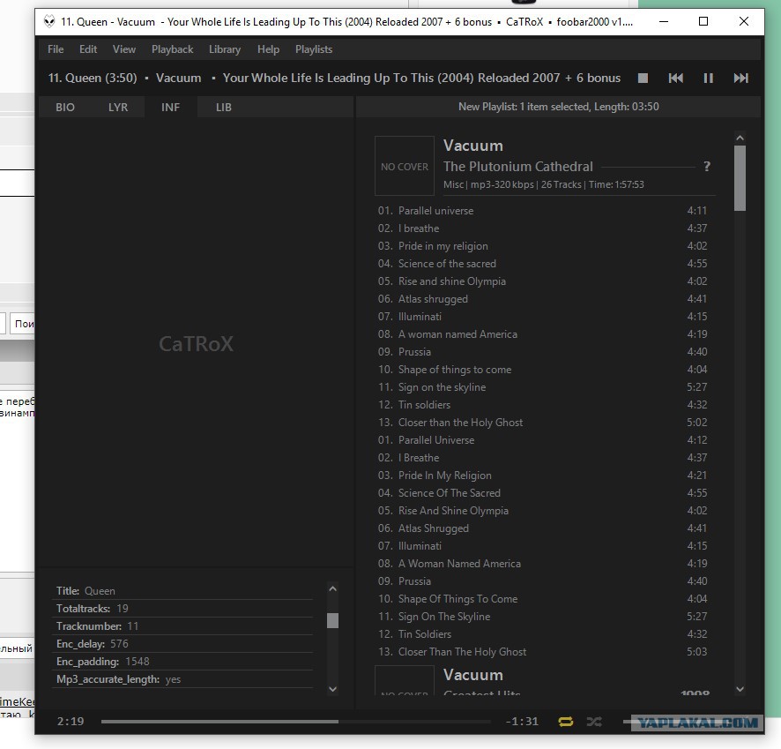Open the Library menu

225,49
